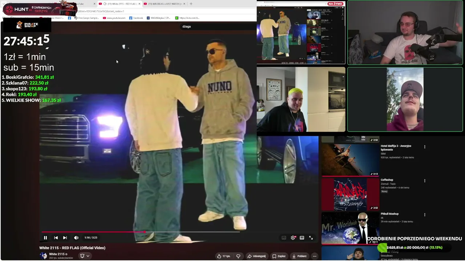Dislike the video with thumbs-down
The width and height of the screenshot is (465, 261).
tap(238, 256)
